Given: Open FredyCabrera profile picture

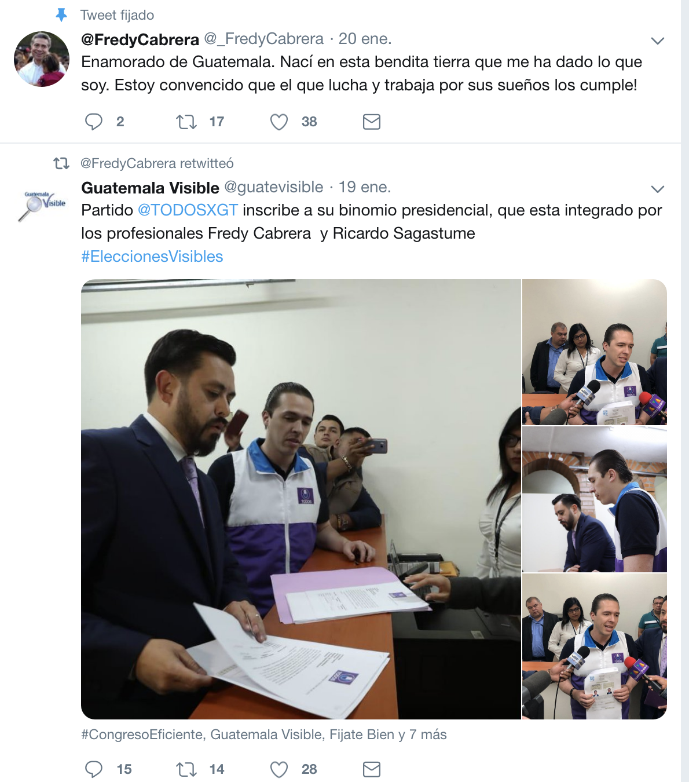Looking at the screenshot, I should (42, 59).
